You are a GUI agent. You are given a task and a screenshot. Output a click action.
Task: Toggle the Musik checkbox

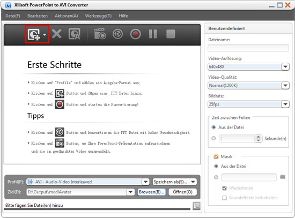click(216, 156)
